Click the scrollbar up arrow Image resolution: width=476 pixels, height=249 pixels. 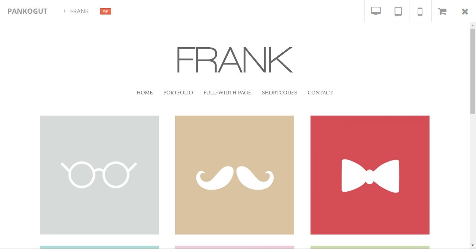[x=473, y=26]
